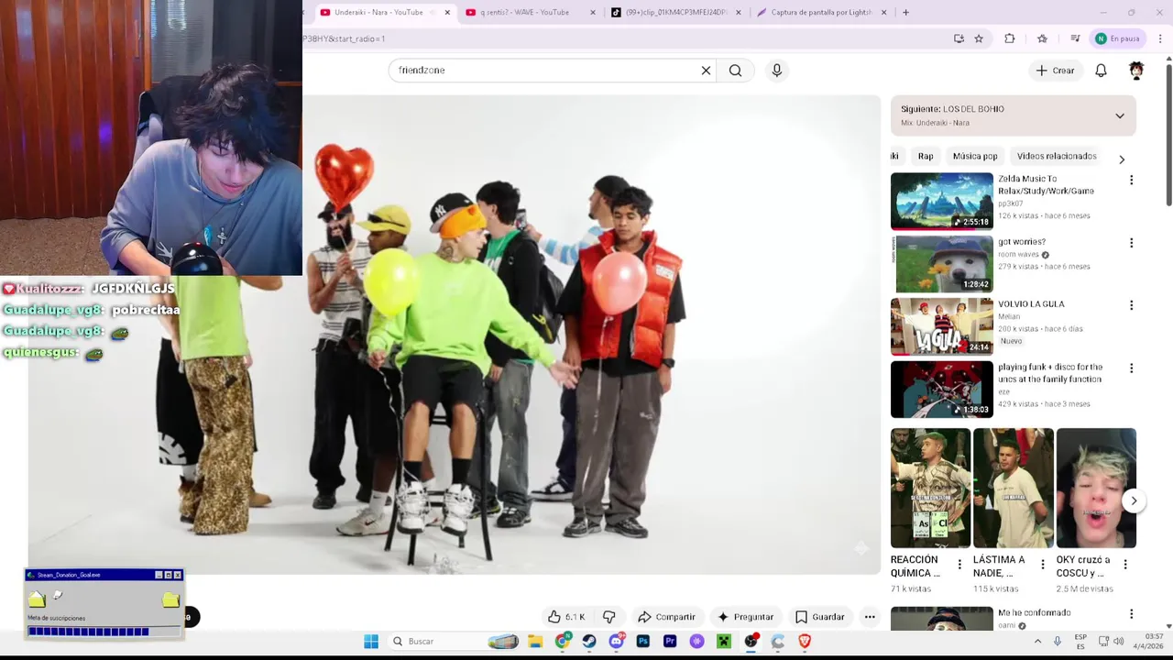Image resolution: width=1173 pixels, height=660 pixels.
Task: Click the Guardar save button
Action: 820,617
